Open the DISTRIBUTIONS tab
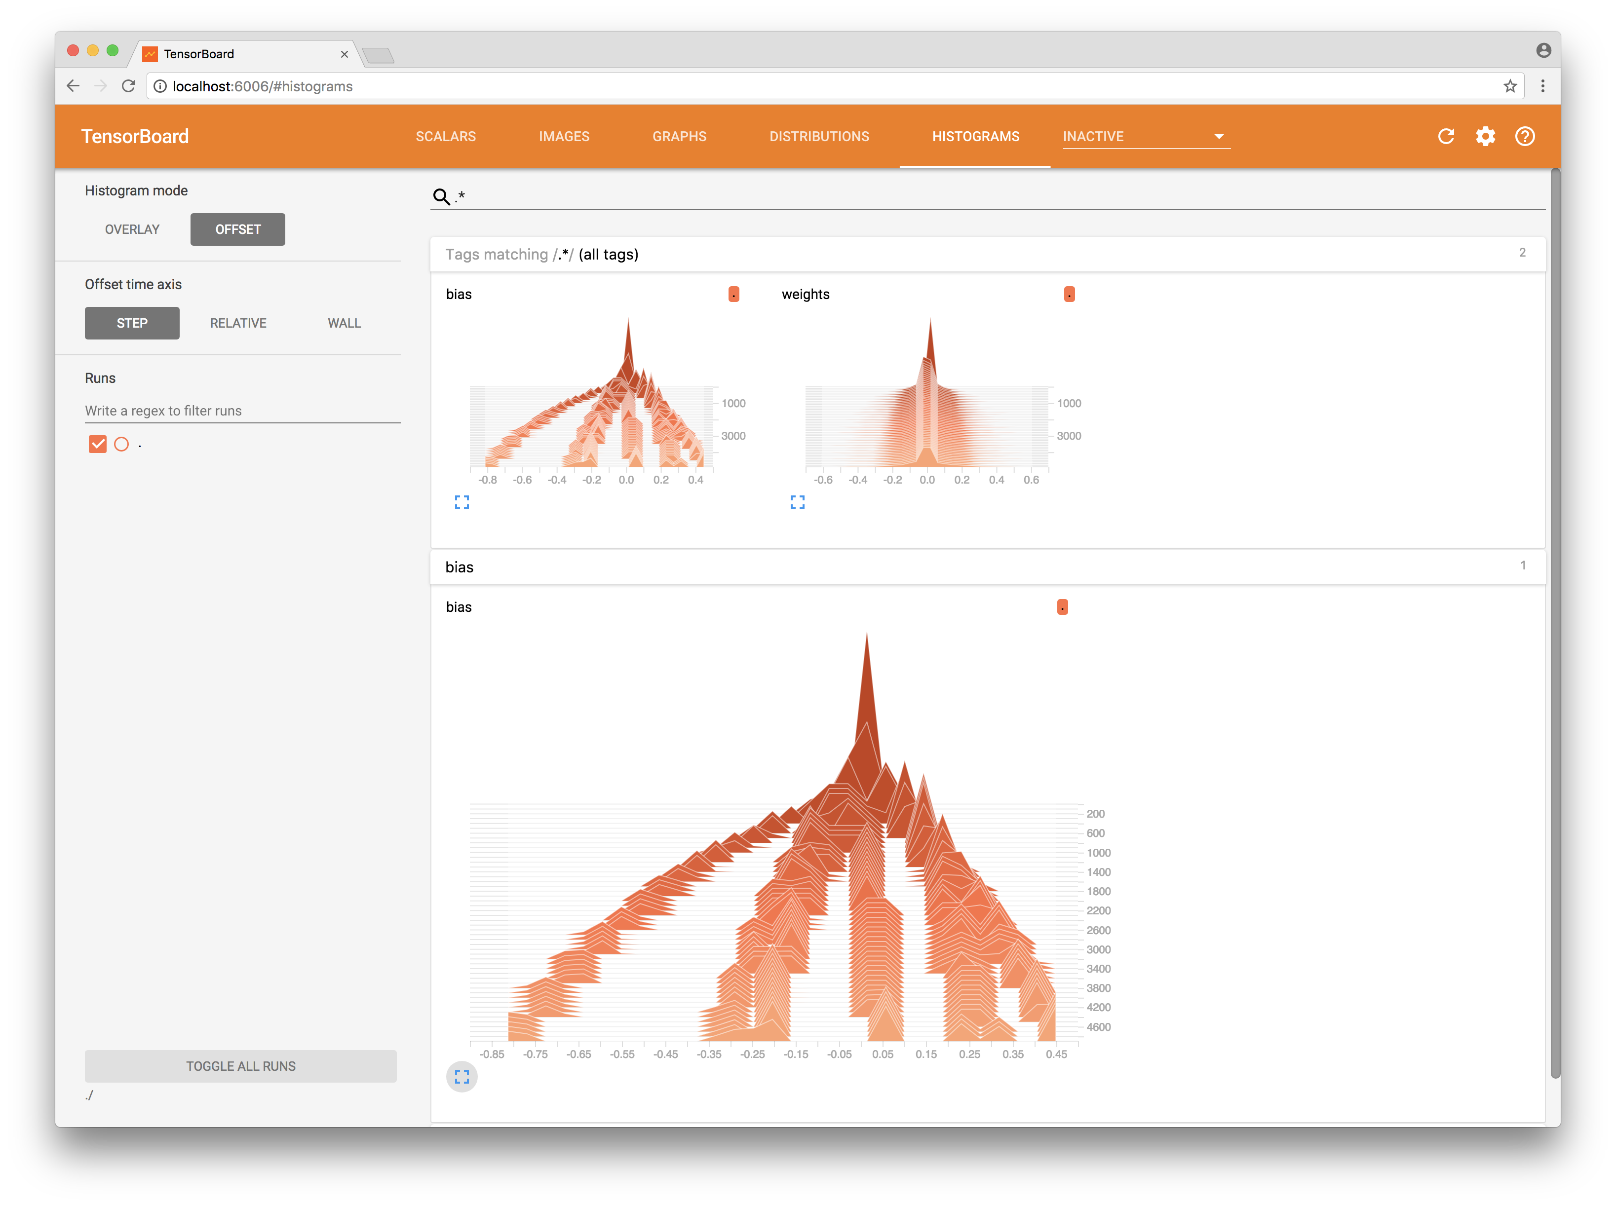This screenshot has width=1616, height=1206. click(818, 137)
